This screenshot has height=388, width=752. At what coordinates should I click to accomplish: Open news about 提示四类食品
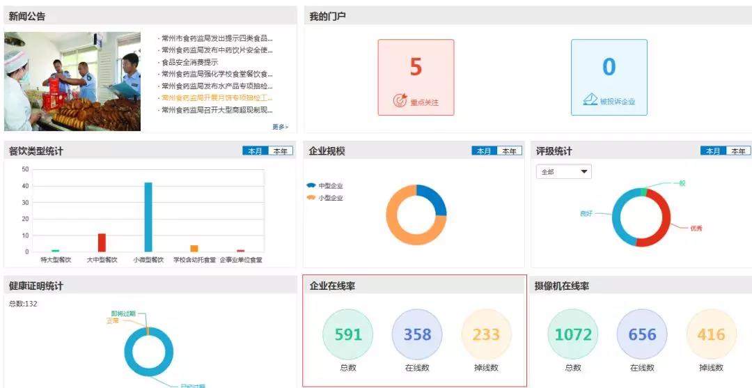coord(215,38)
